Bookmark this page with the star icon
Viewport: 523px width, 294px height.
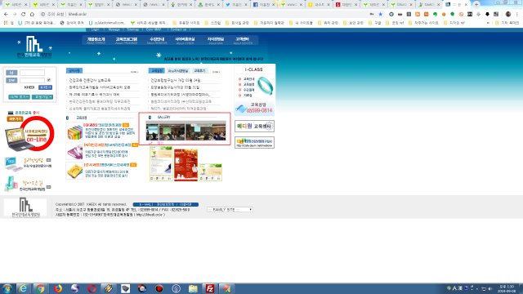coord(381,15)
